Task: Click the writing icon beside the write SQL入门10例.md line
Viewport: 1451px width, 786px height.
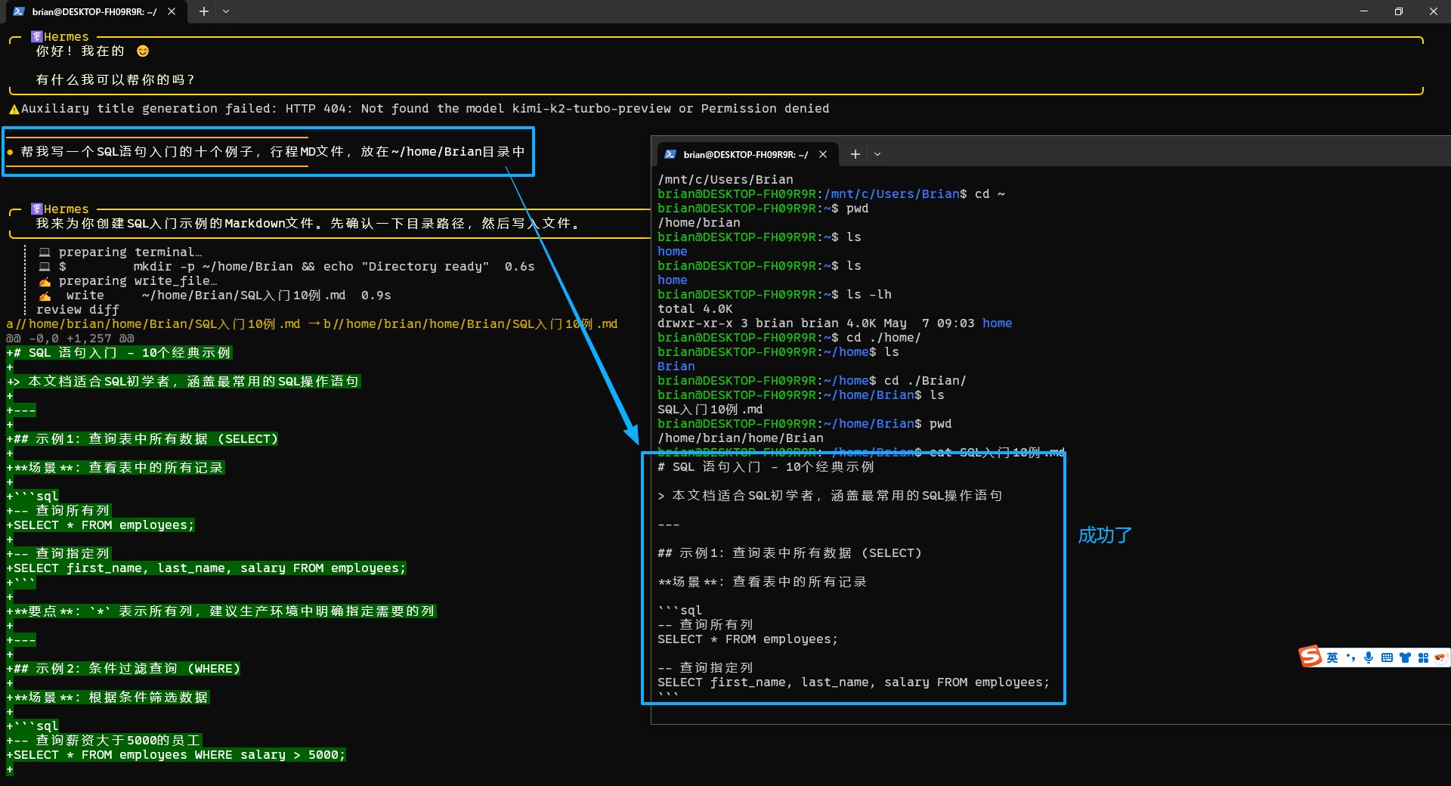Action: [45, 296]
